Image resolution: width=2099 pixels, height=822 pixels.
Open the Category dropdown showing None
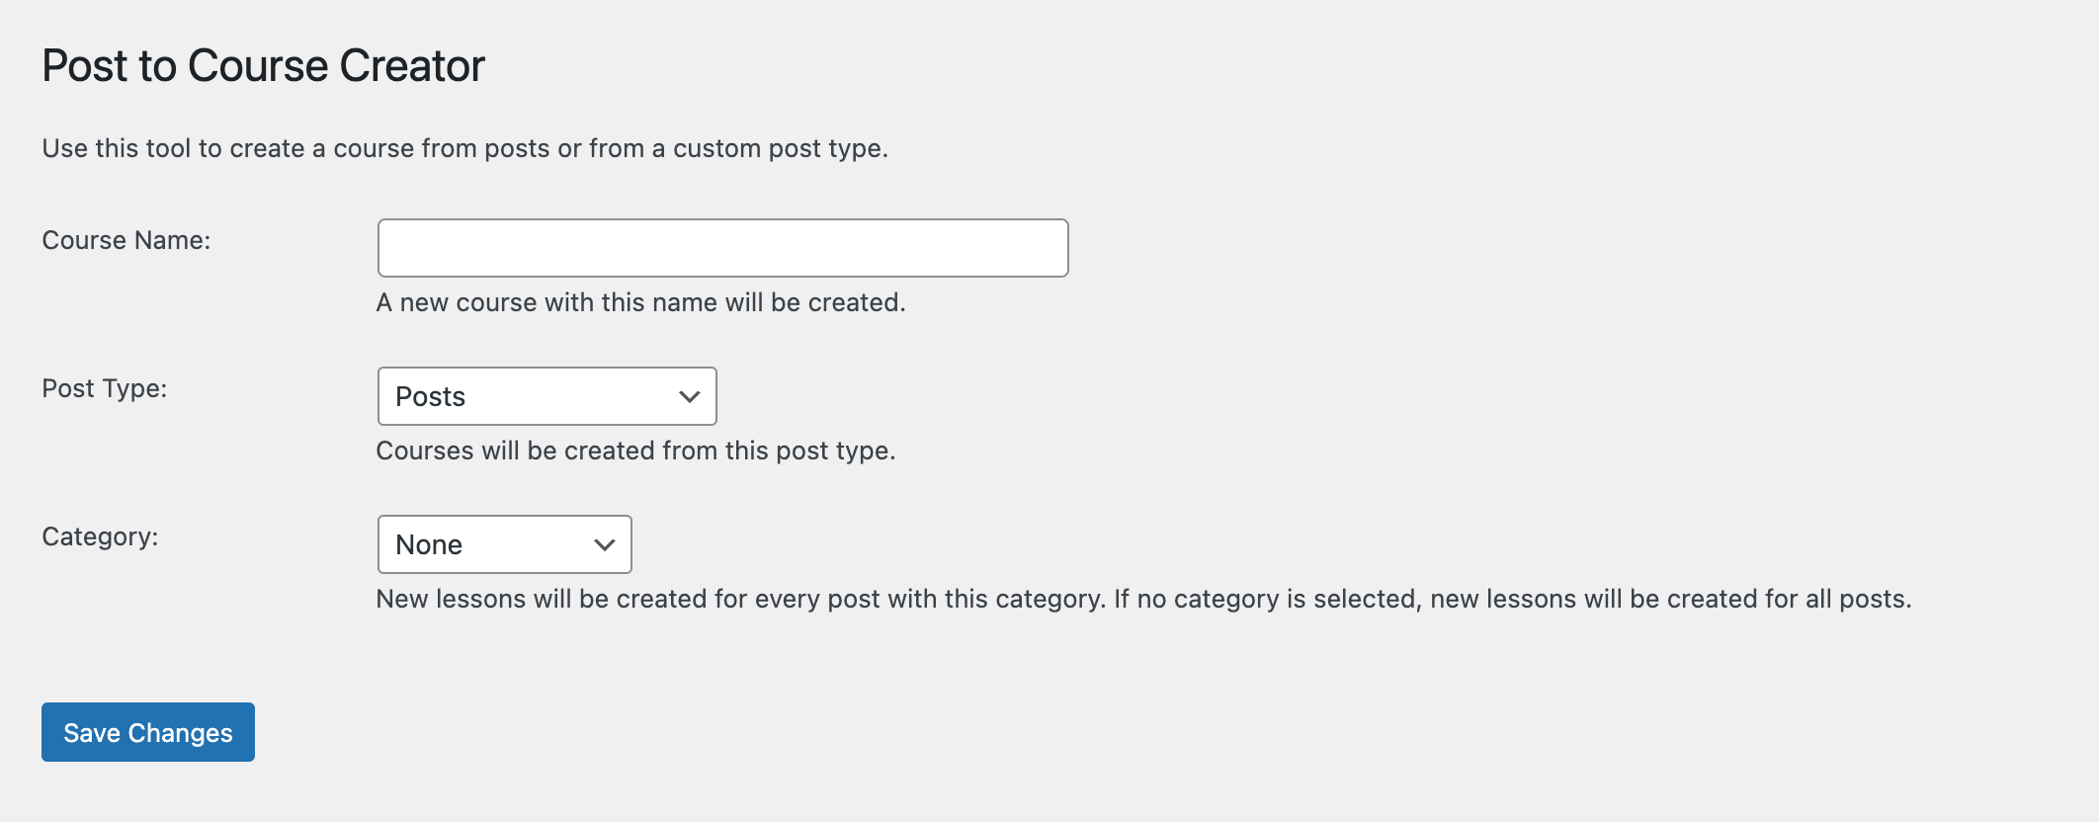pyautogui.click(x=504, y=544)
